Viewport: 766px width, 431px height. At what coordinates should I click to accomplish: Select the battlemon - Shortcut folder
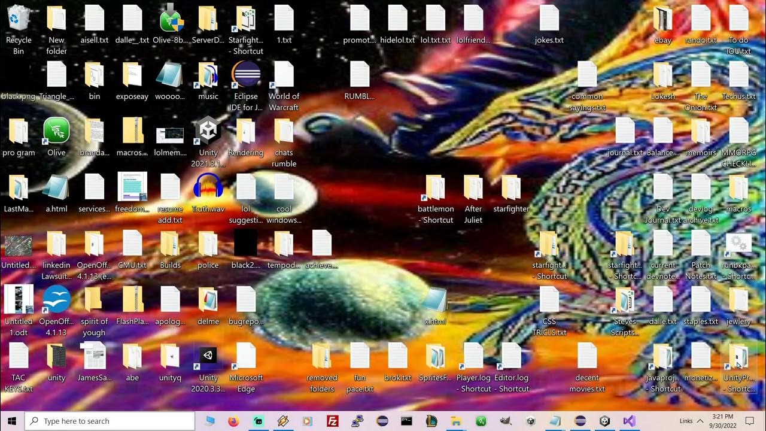435,187
